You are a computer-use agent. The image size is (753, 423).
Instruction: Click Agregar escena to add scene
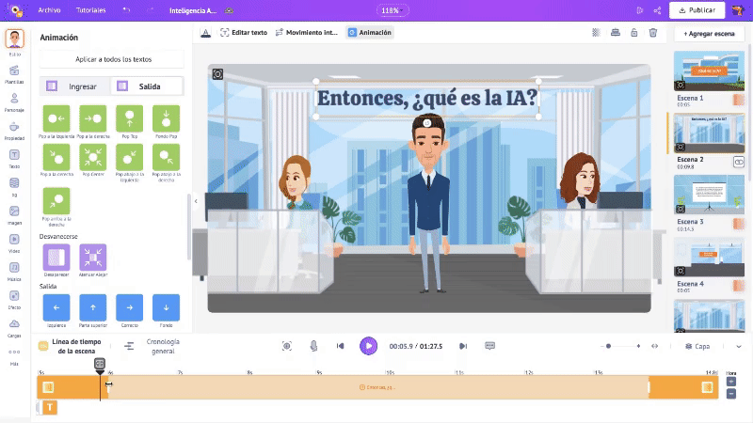coord(708,33)
